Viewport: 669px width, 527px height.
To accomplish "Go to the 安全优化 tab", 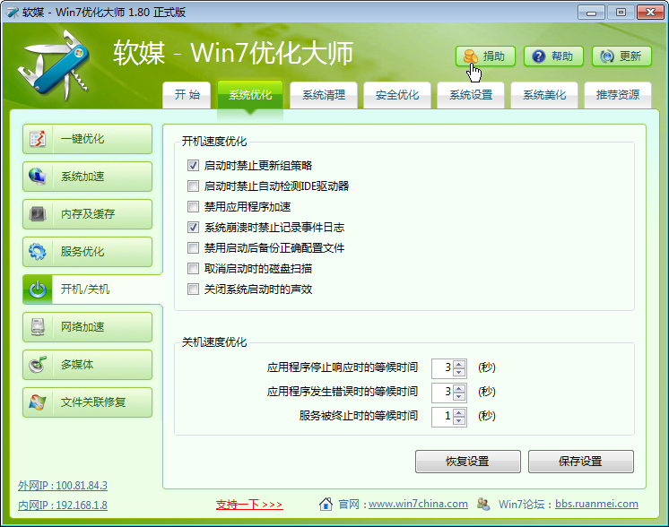I will [397, 95].
